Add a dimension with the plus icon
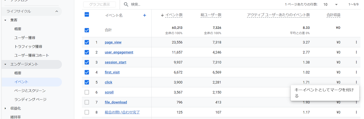364x119 pixels. [x=144, y=15]
